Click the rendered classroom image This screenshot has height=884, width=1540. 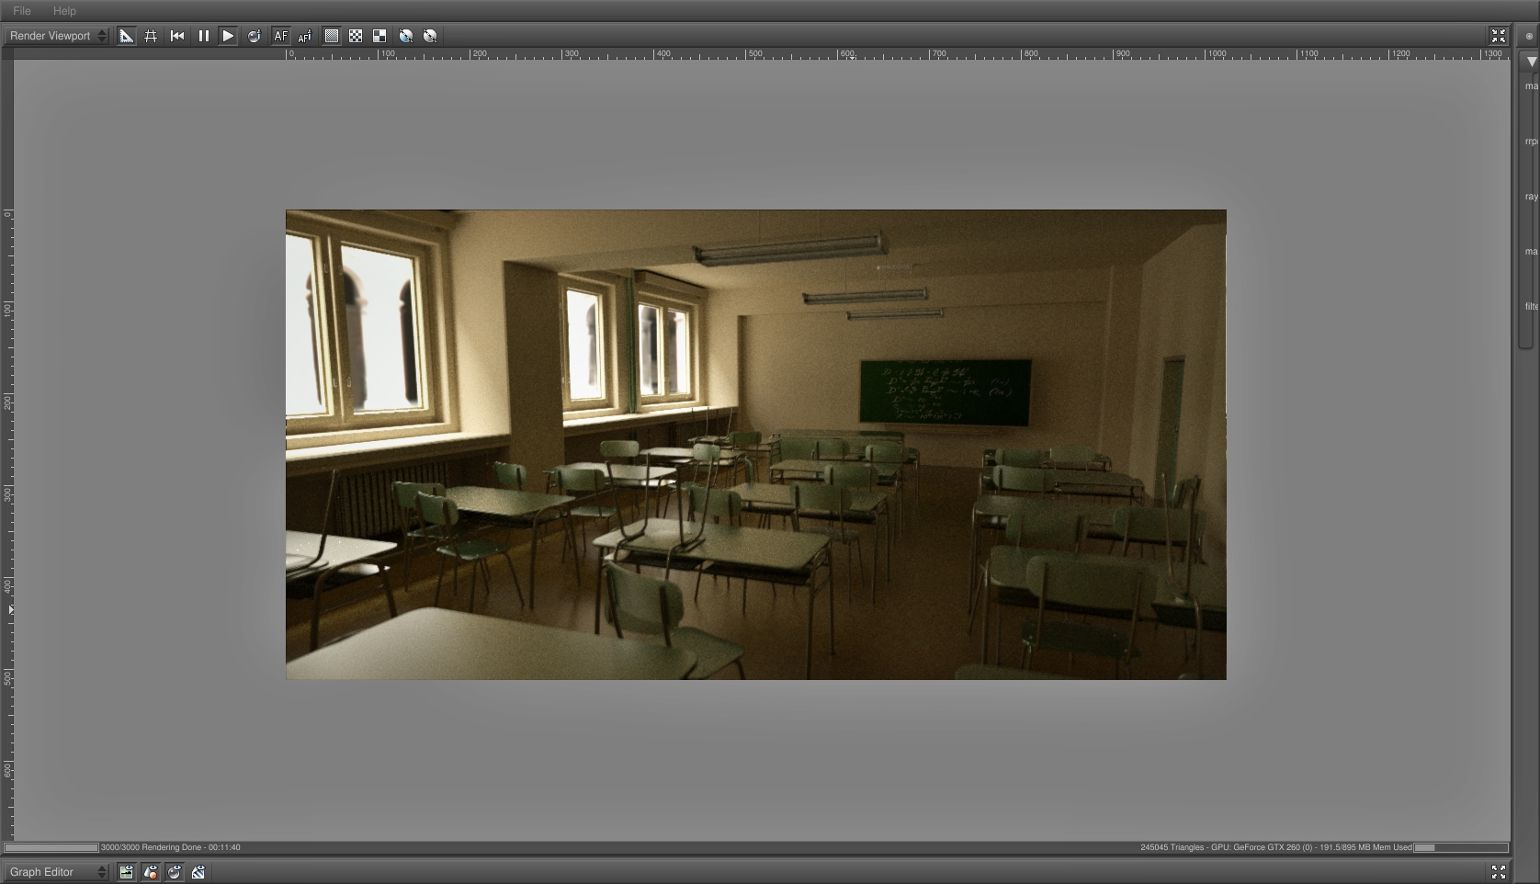[755, 445]
